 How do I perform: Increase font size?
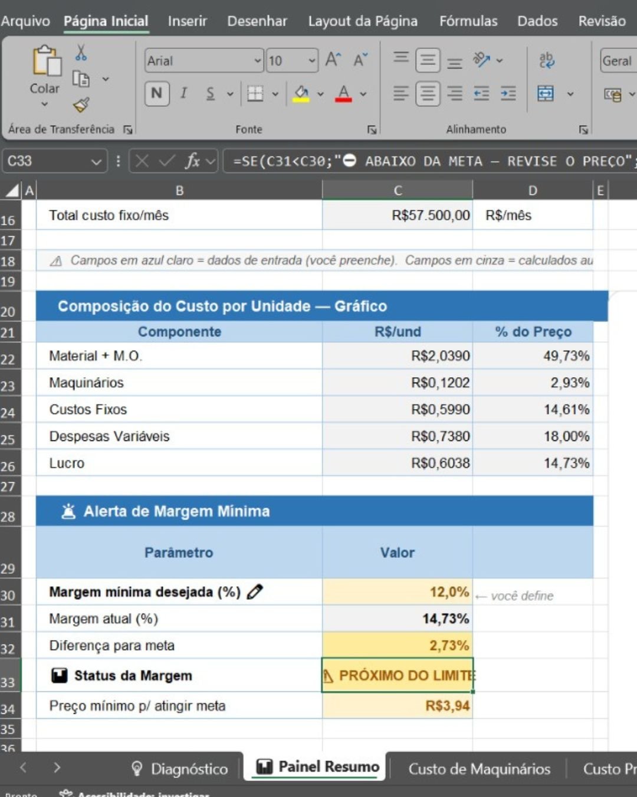tap(333, 60)
